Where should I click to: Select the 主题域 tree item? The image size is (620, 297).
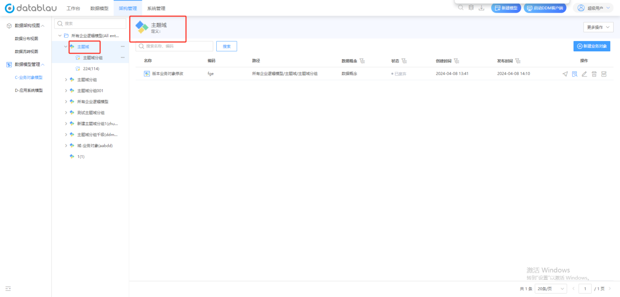83,46
